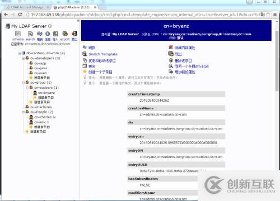The height and width of the screenshot is (201, 280).
Task: Collapse the cn=sudoers node
Action: (x=27, y=88)
